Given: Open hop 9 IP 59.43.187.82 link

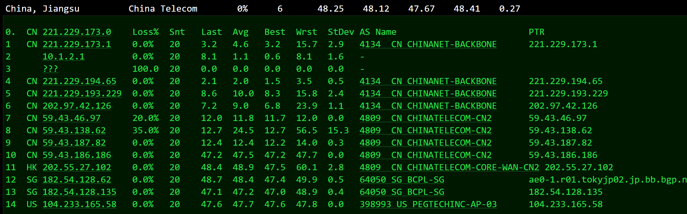Looking at the screenshot, I should coord(74,143).
